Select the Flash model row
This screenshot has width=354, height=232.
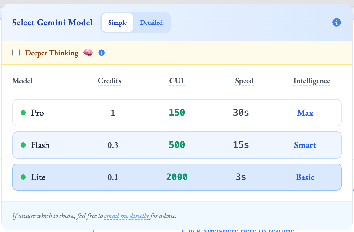click(x=177, y=145)
